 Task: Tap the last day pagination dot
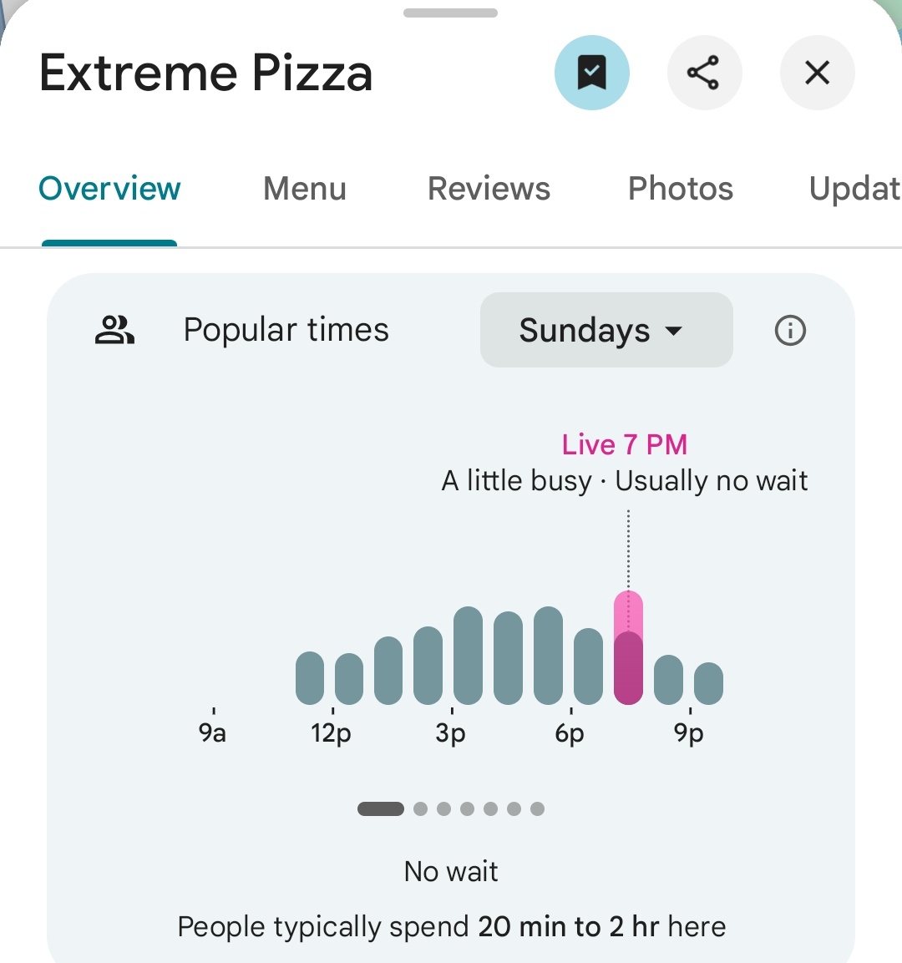[x=537, y=808]
